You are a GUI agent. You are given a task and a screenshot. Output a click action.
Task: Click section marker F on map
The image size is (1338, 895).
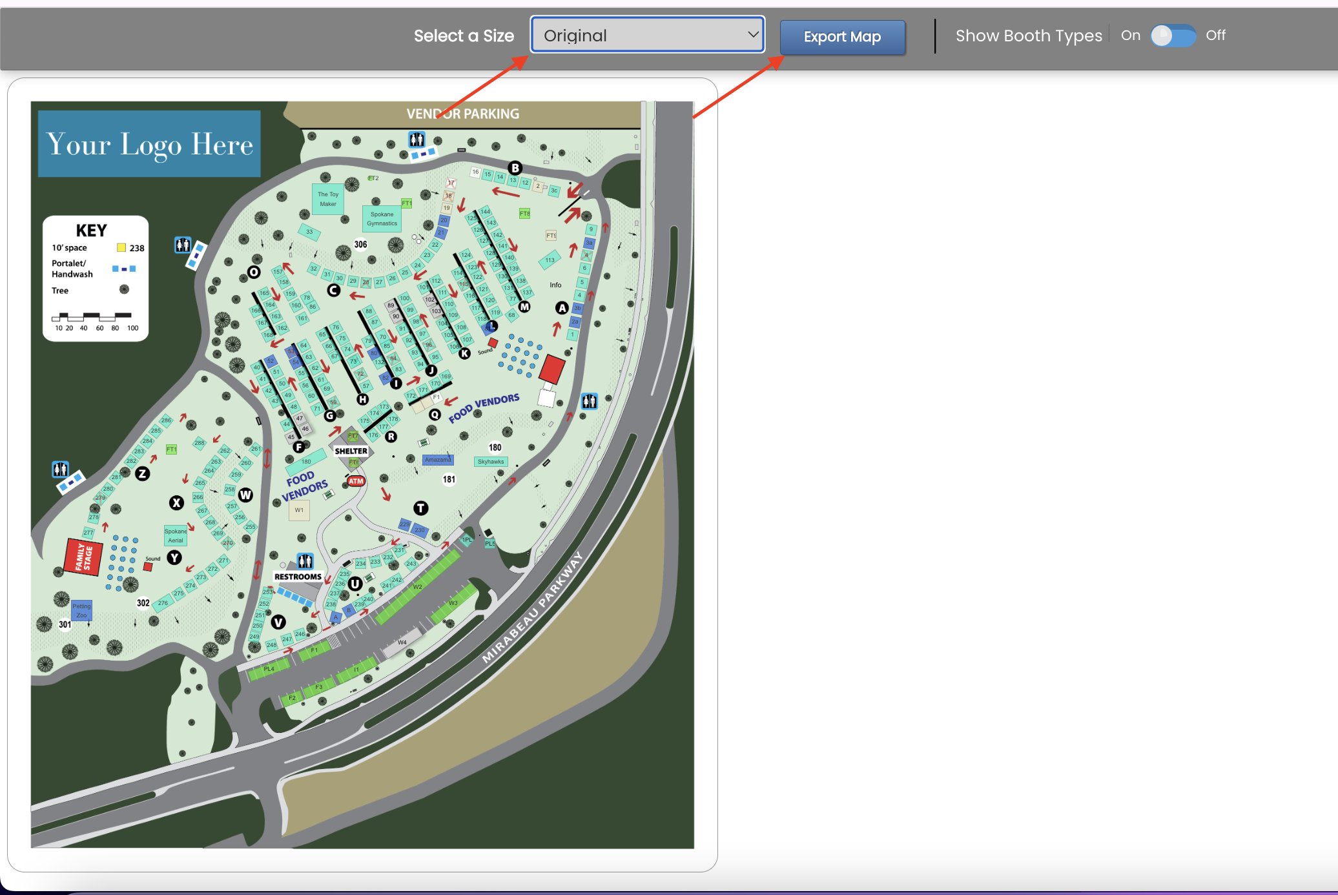point(298,446)
